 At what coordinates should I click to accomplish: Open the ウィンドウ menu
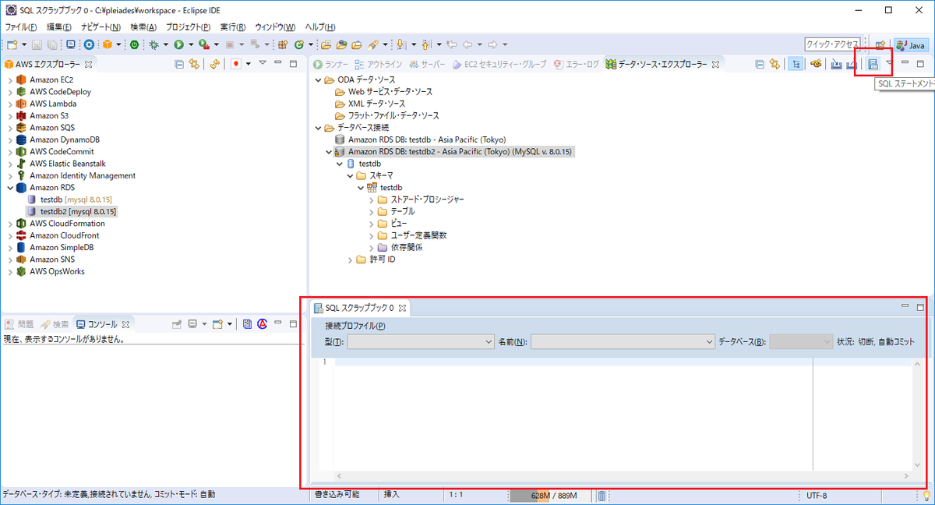tap(275, 27)
